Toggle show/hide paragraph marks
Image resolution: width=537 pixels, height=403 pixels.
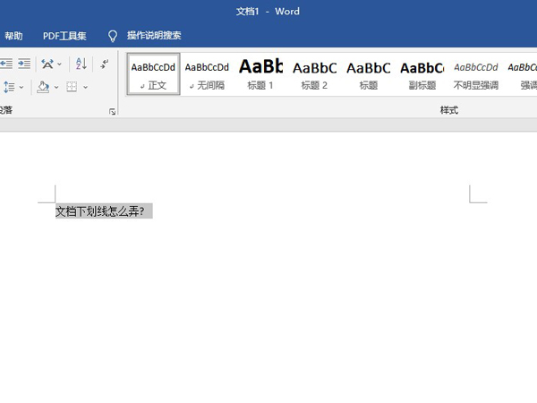(x=104, y=64)
